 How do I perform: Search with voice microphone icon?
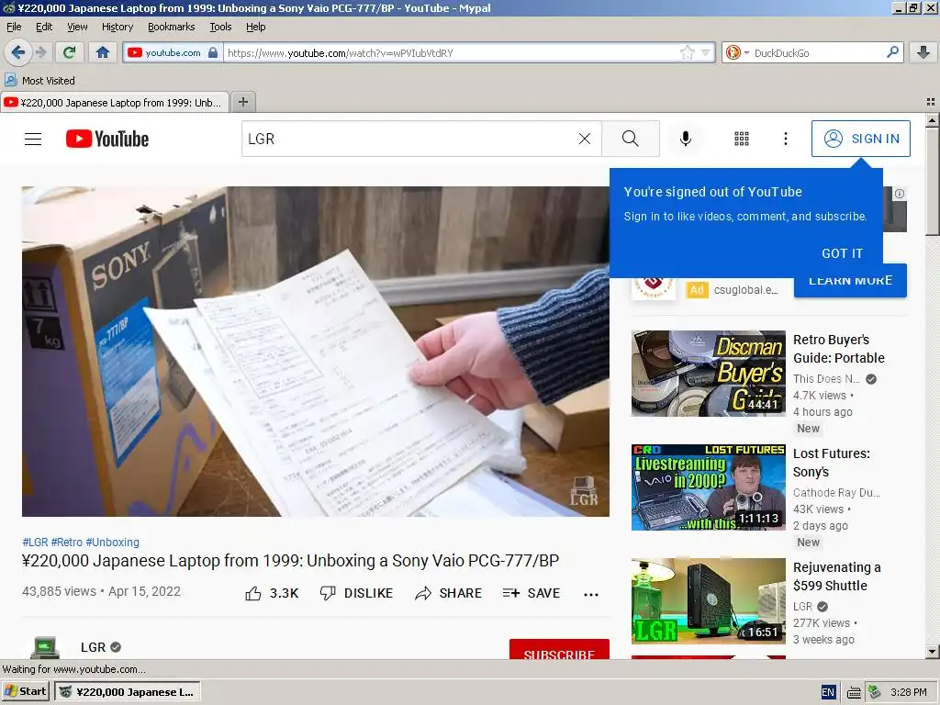(685, 140)
